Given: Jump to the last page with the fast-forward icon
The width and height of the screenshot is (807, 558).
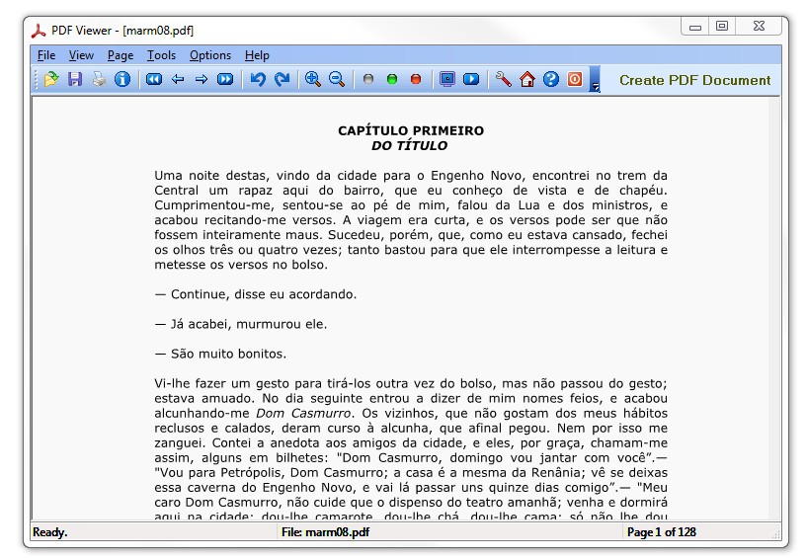Looking at the screenshot, I should [x=225, y=79].
